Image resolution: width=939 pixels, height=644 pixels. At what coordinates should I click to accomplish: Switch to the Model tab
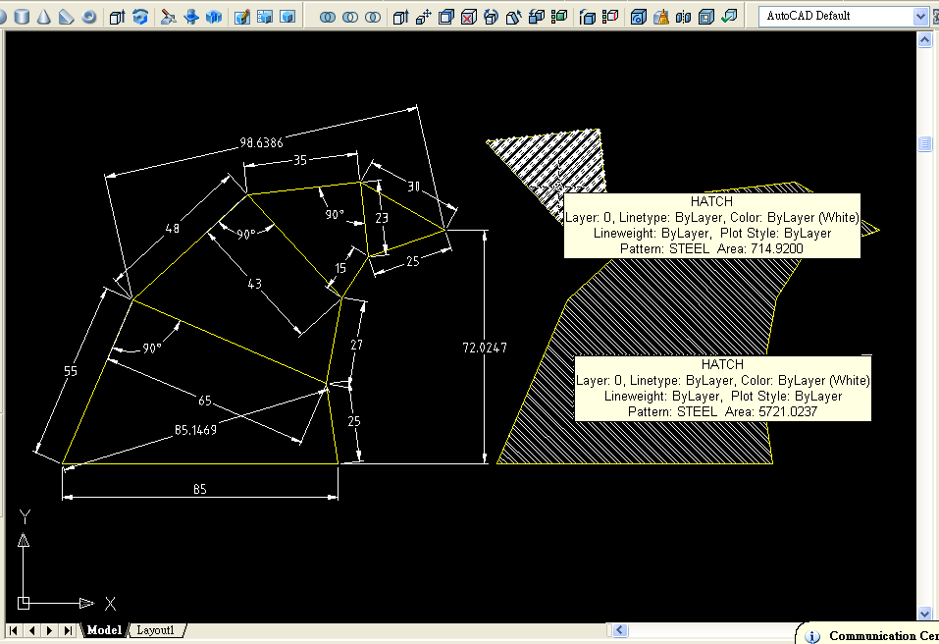pyautogui.click(x=104, y=629)
